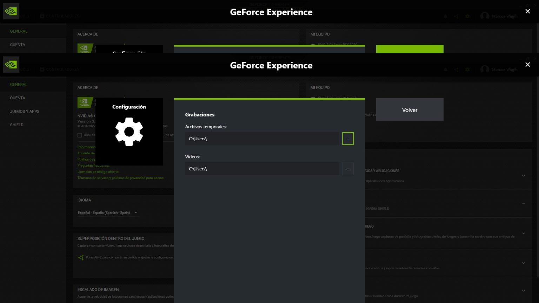Click the Alt+Z share icon in Superposición section
The width and height of the screenshot is (539, 303).
[x=81, y=257]
